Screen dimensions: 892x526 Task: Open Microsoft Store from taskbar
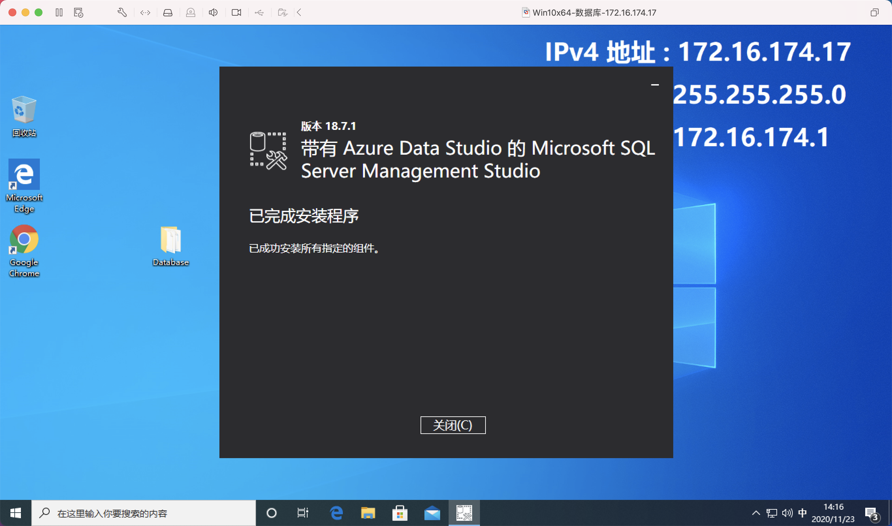pos(400,513)
